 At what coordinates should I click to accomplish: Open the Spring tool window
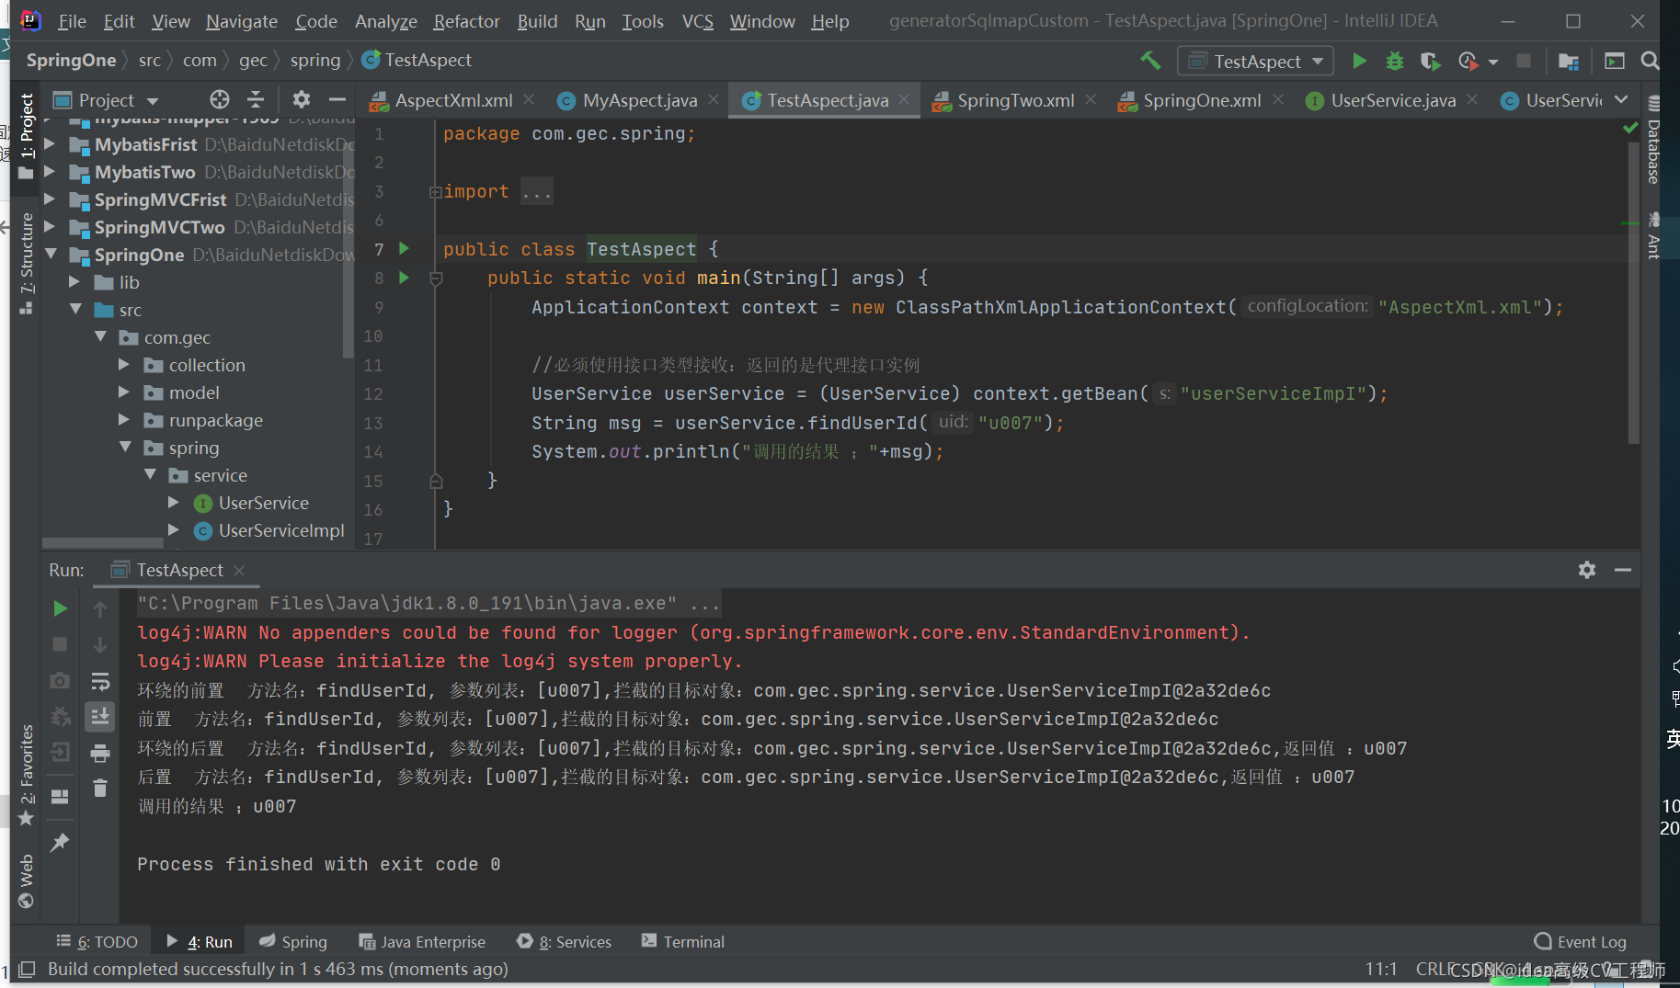point(292,941)
